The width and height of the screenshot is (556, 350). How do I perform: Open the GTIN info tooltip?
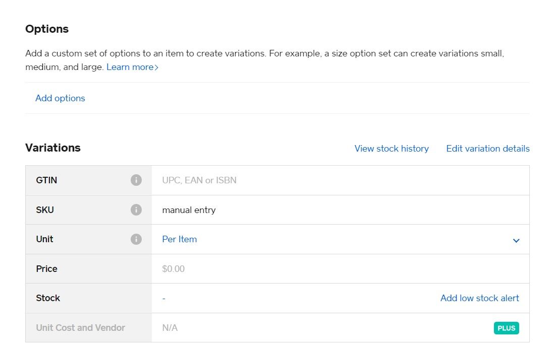136,180
